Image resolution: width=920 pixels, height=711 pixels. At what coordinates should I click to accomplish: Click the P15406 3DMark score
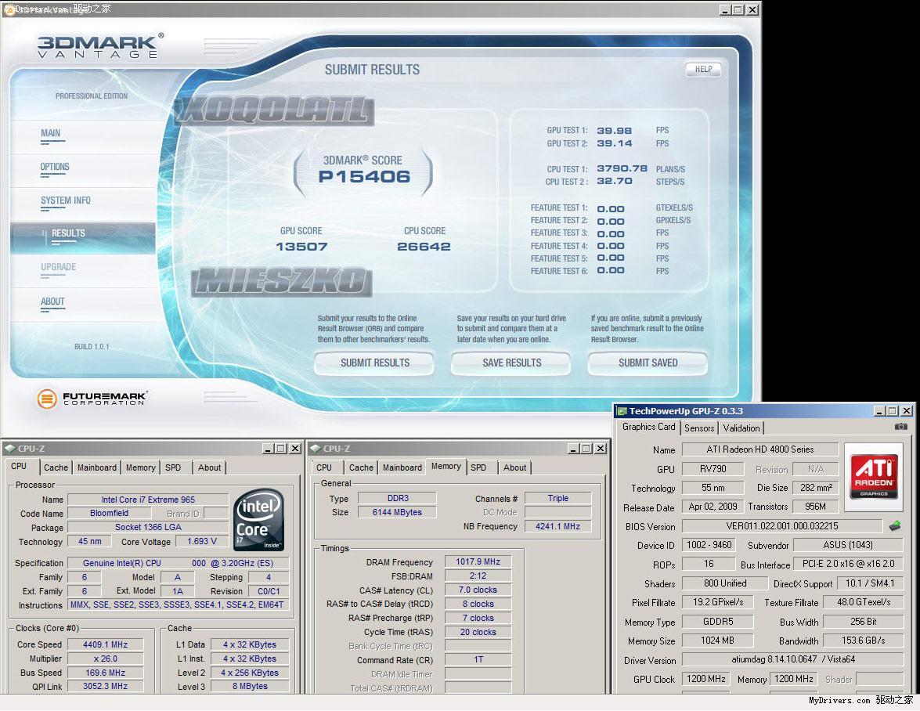(x=364, y=176)
